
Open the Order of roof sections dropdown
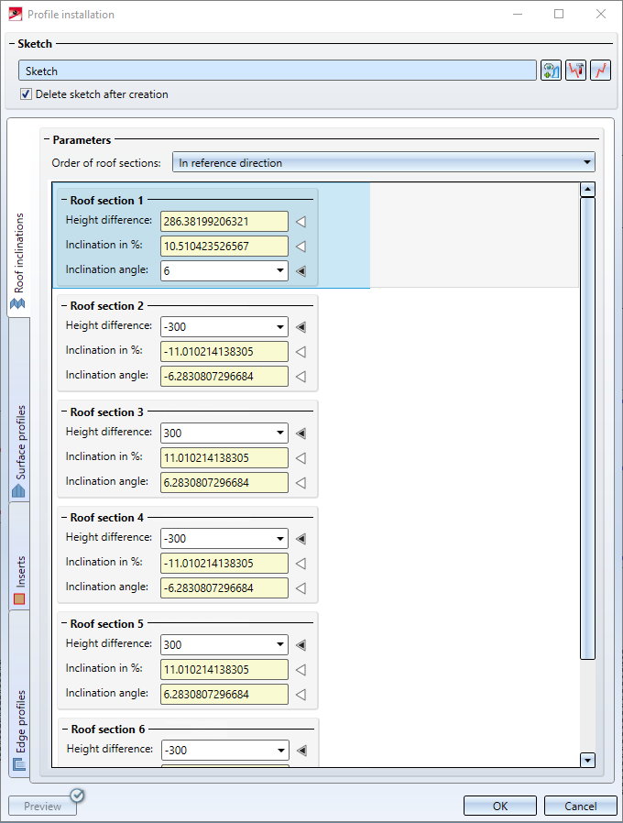pos(384,163)
